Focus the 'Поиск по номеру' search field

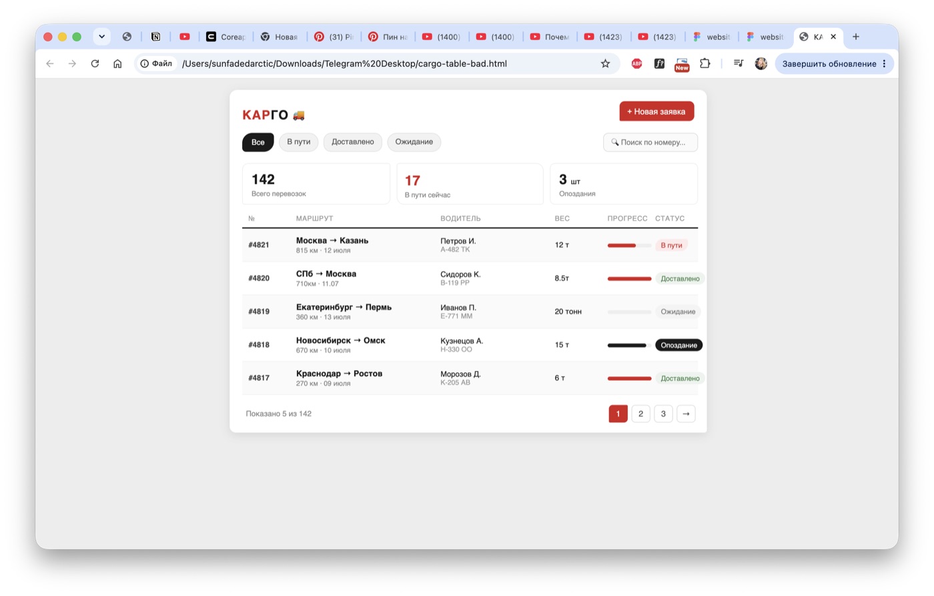tap(650, 142)
